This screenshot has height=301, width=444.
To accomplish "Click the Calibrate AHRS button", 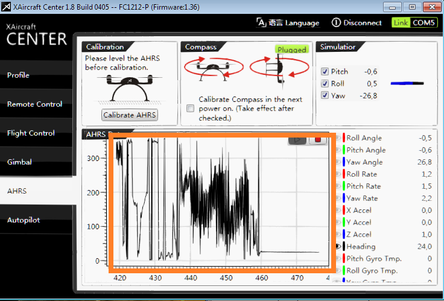I will point(130,115).
